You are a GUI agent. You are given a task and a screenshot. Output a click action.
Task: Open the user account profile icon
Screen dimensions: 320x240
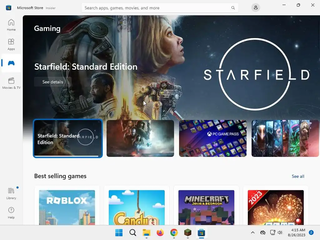pyautogui.click(x=256, y=8)
